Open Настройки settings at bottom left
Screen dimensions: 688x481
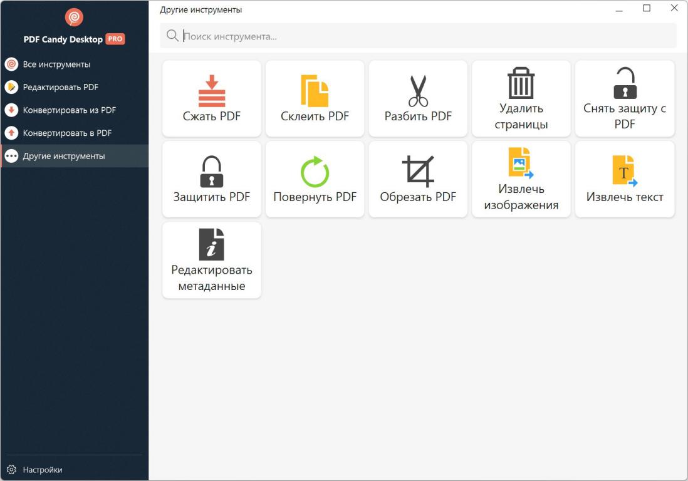[x=43, y=470]
